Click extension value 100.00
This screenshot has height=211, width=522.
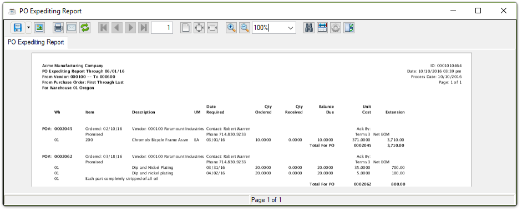[x=398, y=173]
